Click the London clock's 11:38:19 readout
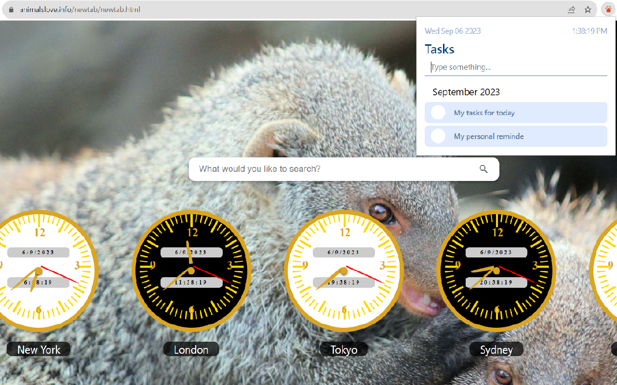The width and height of the screenshot is (617, 385). [191, 282]
